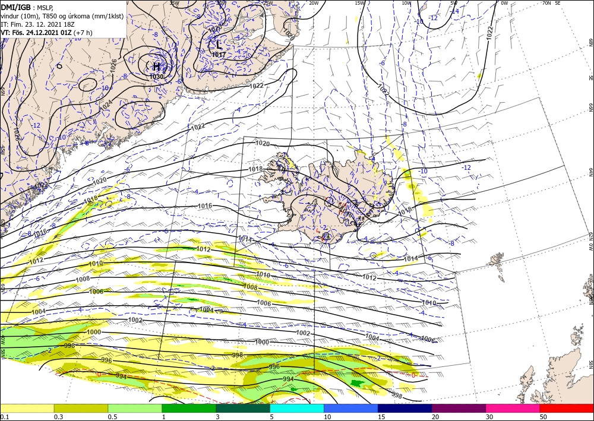The height and width of the screenshot is (421, 594).
Task: Click the pink 30–50 legend color band
Action: point(513,408)
